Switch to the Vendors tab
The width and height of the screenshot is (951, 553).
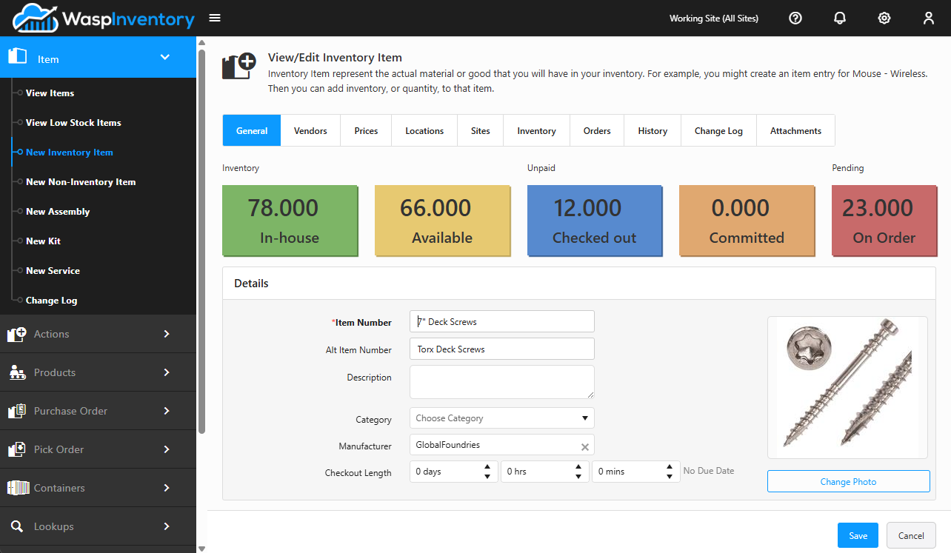pyautogui.click(x=310, y=130)
